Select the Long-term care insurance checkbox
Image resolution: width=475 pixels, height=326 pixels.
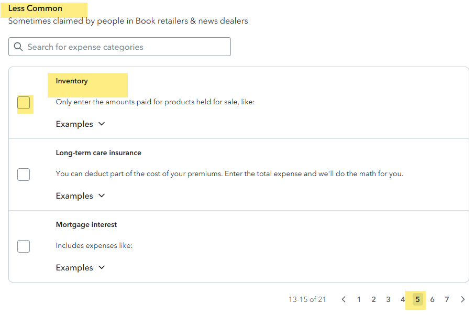pos(24,175)
